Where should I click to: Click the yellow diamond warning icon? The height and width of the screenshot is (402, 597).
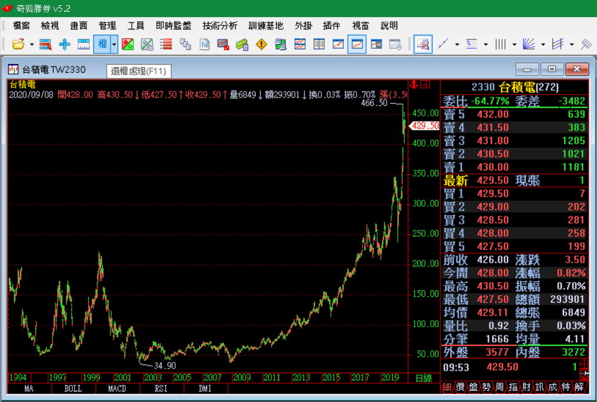coord(261,44)
